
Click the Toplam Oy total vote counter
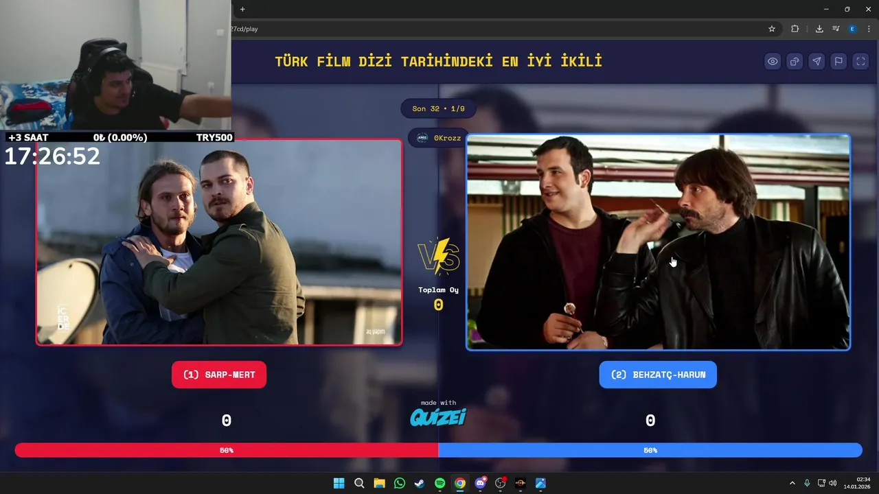pos(438,298)
